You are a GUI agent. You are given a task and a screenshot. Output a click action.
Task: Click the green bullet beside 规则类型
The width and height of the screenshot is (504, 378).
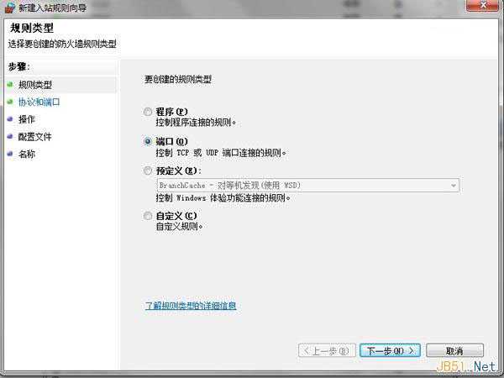(x=10, y=85)
